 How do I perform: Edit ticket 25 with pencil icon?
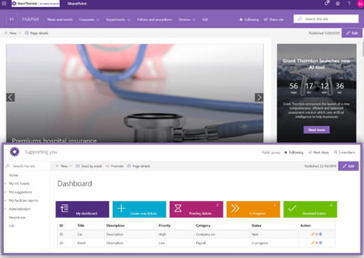tap(312, 234)
